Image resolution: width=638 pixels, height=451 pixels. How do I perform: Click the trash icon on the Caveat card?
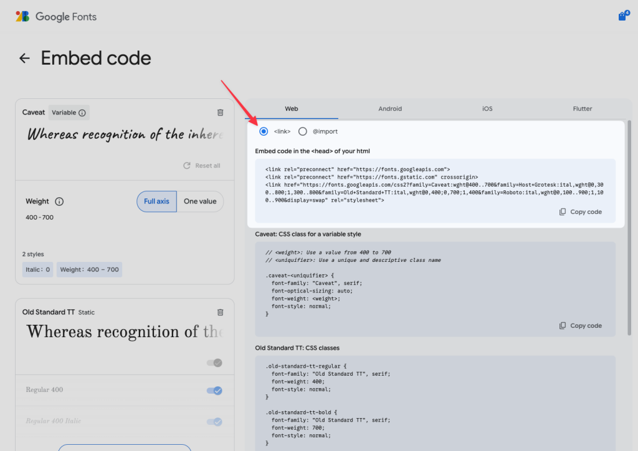220,113
